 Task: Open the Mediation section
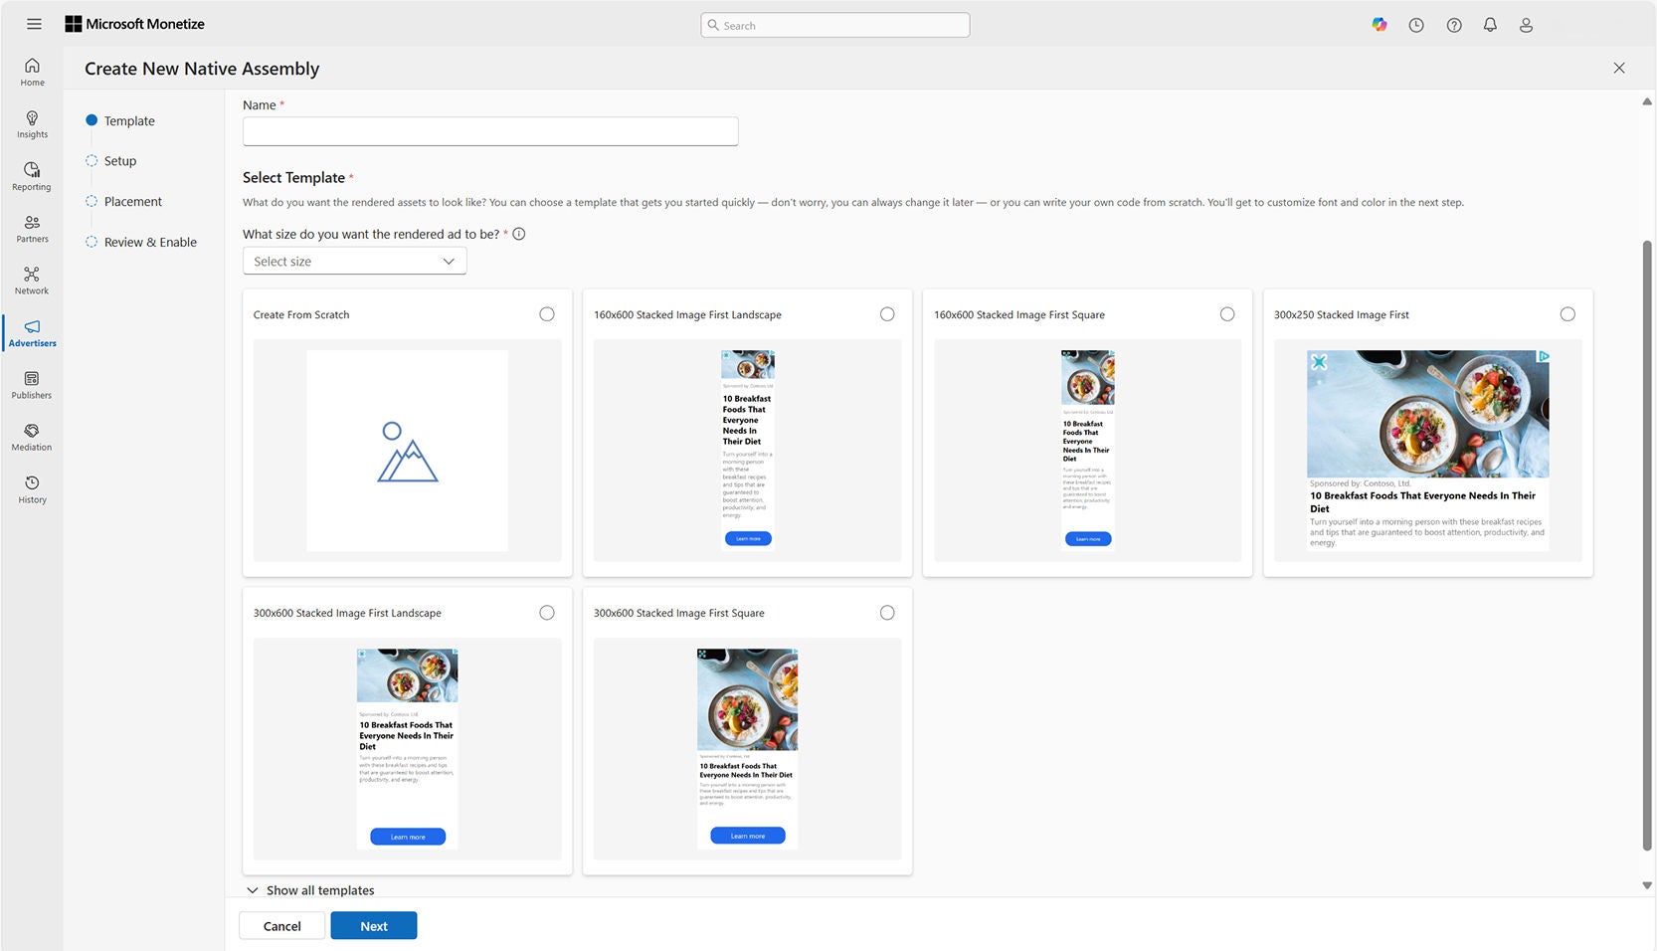[32, 438]
